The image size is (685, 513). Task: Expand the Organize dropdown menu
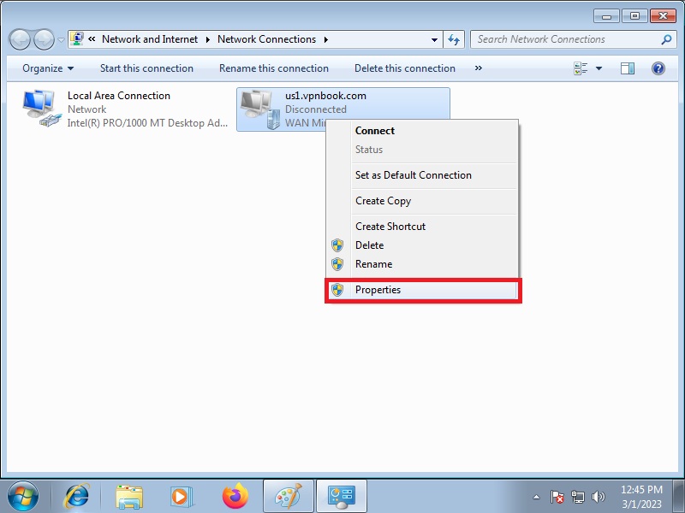pyautogui.click(x=48, y=68)
